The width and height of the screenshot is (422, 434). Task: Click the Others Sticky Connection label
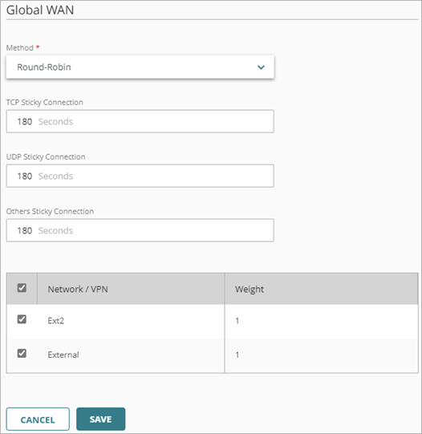[x=50, y=212]
